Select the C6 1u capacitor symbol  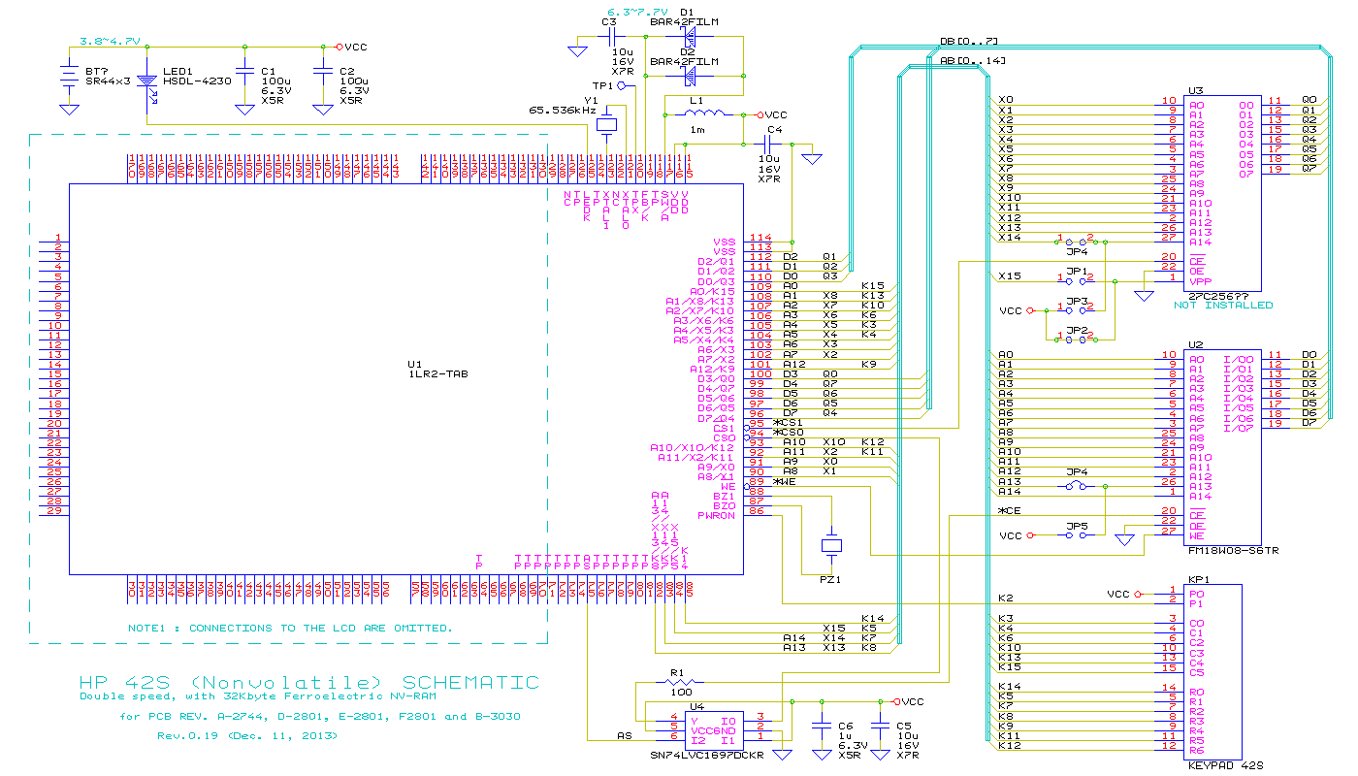(x=822, y=725)
